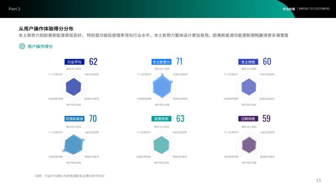
Task: Click the 欧美传统 teal hexagon radar chart
Action: coord(161,145)
